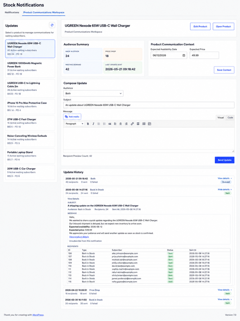Image resolution: width=240 pixels, height=321 pixels.
Task: Hide details of 2026-05-08 14:27:16 update
Action: coord(225,189)
